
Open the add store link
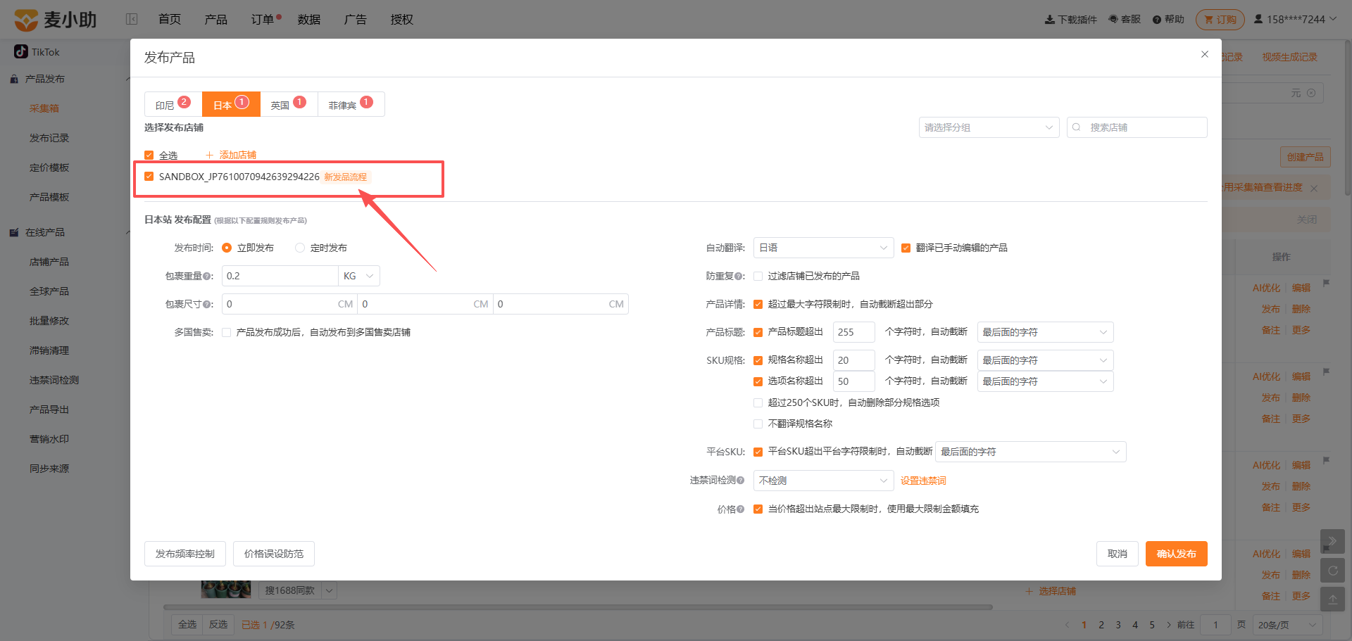coord(231,155)
